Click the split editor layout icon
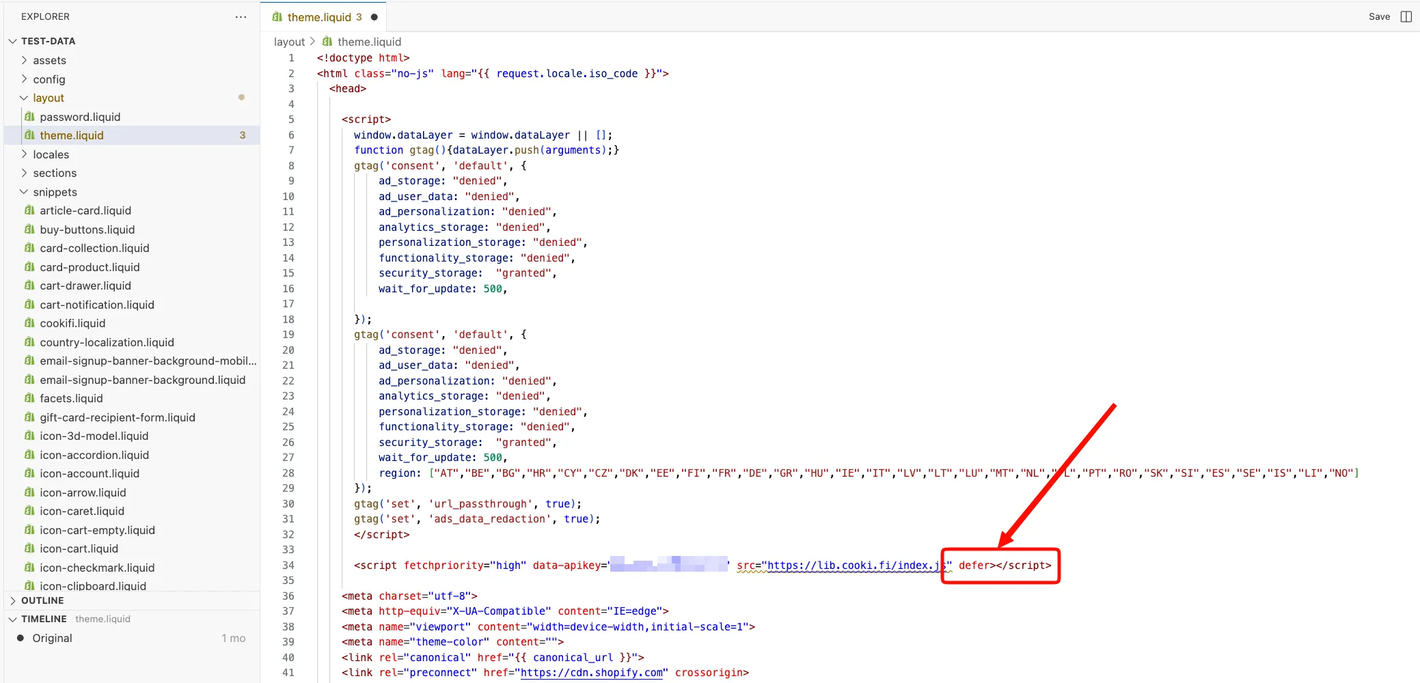The width and height of the screenshot is (1420, 683). click(x=1406, y=16)
